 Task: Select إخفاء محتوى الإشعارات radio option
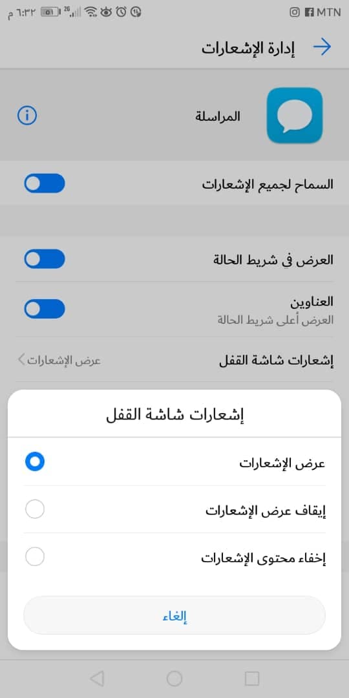35,557
